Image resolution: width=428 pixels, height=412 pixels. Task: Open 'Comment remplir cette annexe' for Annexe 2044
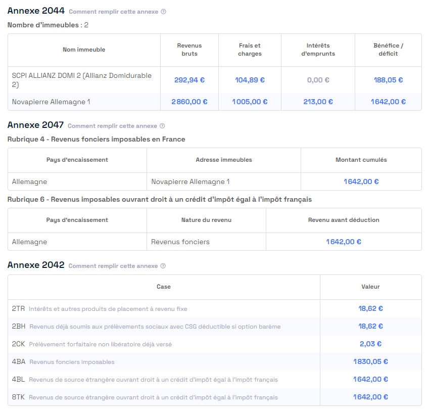(x=113, y=12)
